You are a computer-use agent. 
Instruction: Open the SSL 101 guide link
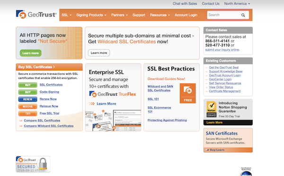click(x=153, y=99)
